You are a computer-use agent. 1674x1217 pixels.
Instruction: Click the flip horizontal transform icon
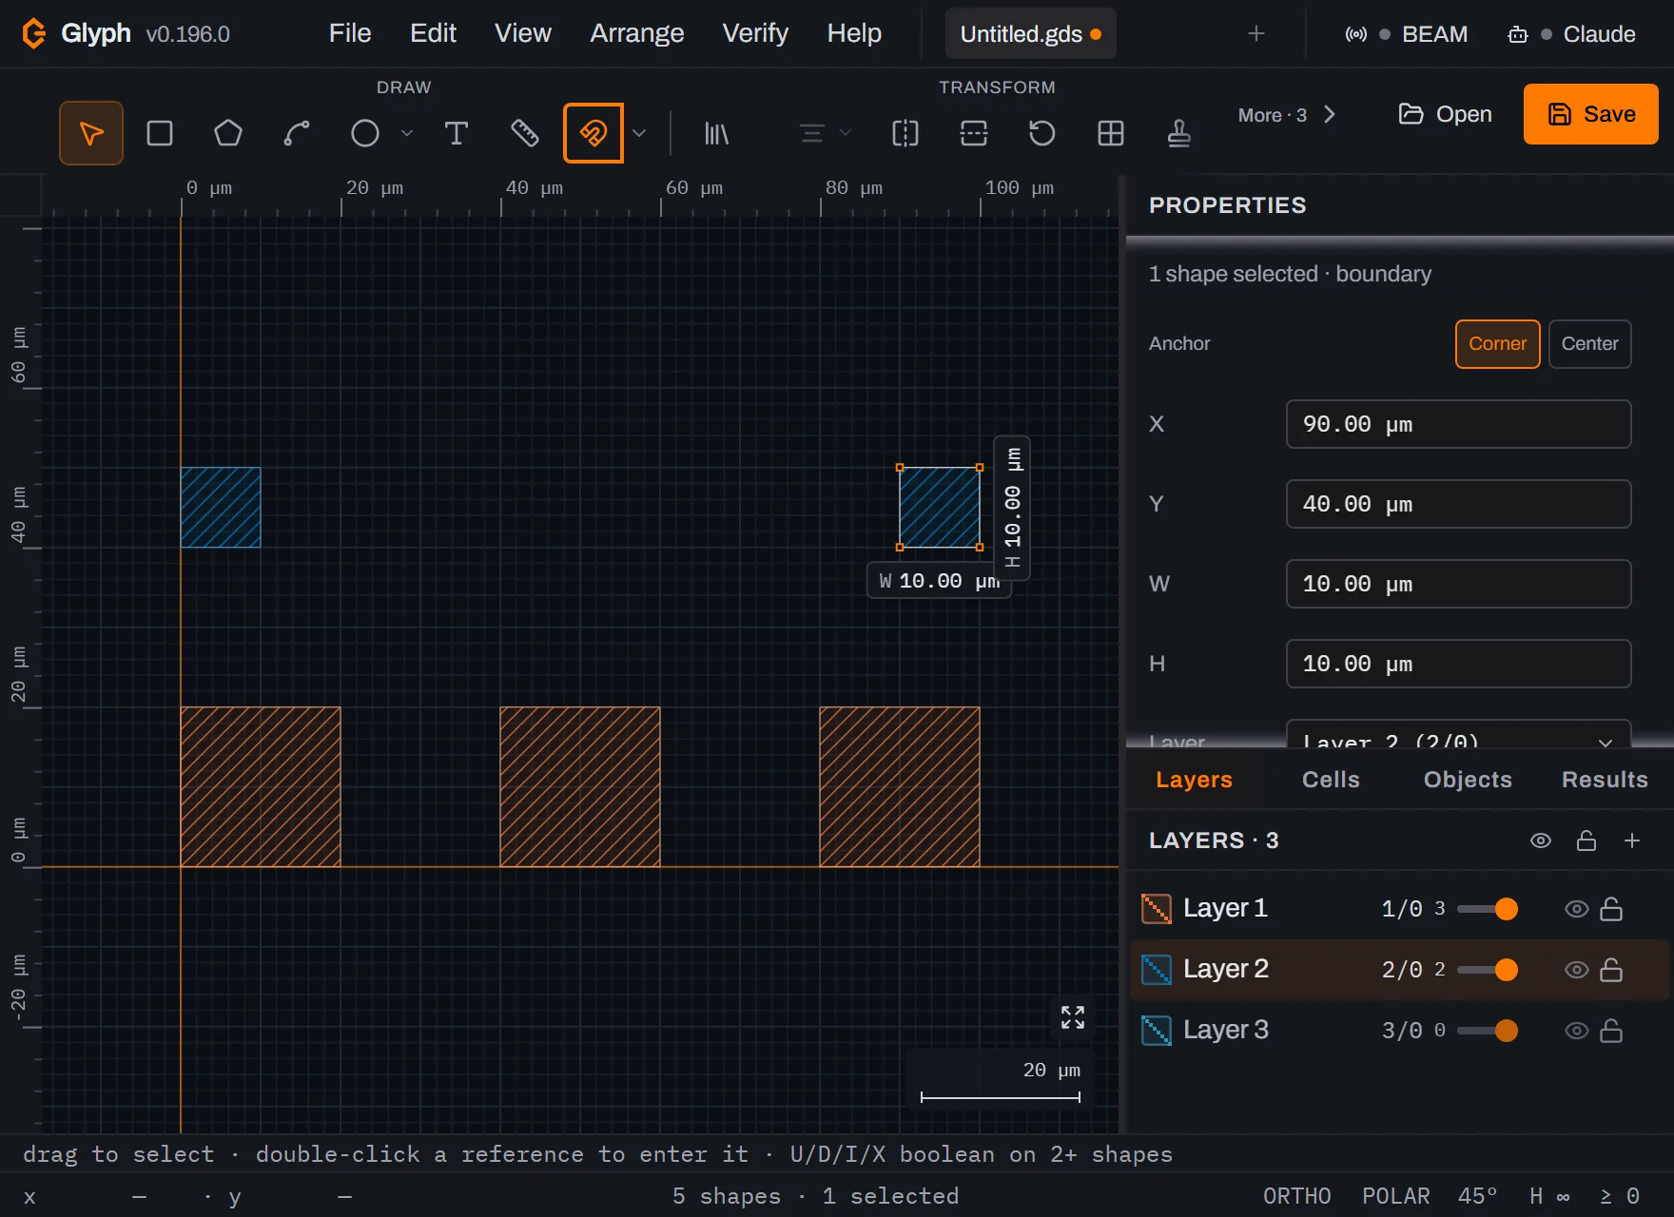905,133
